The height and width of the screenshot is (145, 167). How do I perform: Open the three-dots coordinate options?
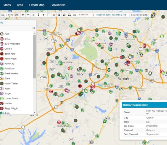pyautogui.click(x=93, y=15)
